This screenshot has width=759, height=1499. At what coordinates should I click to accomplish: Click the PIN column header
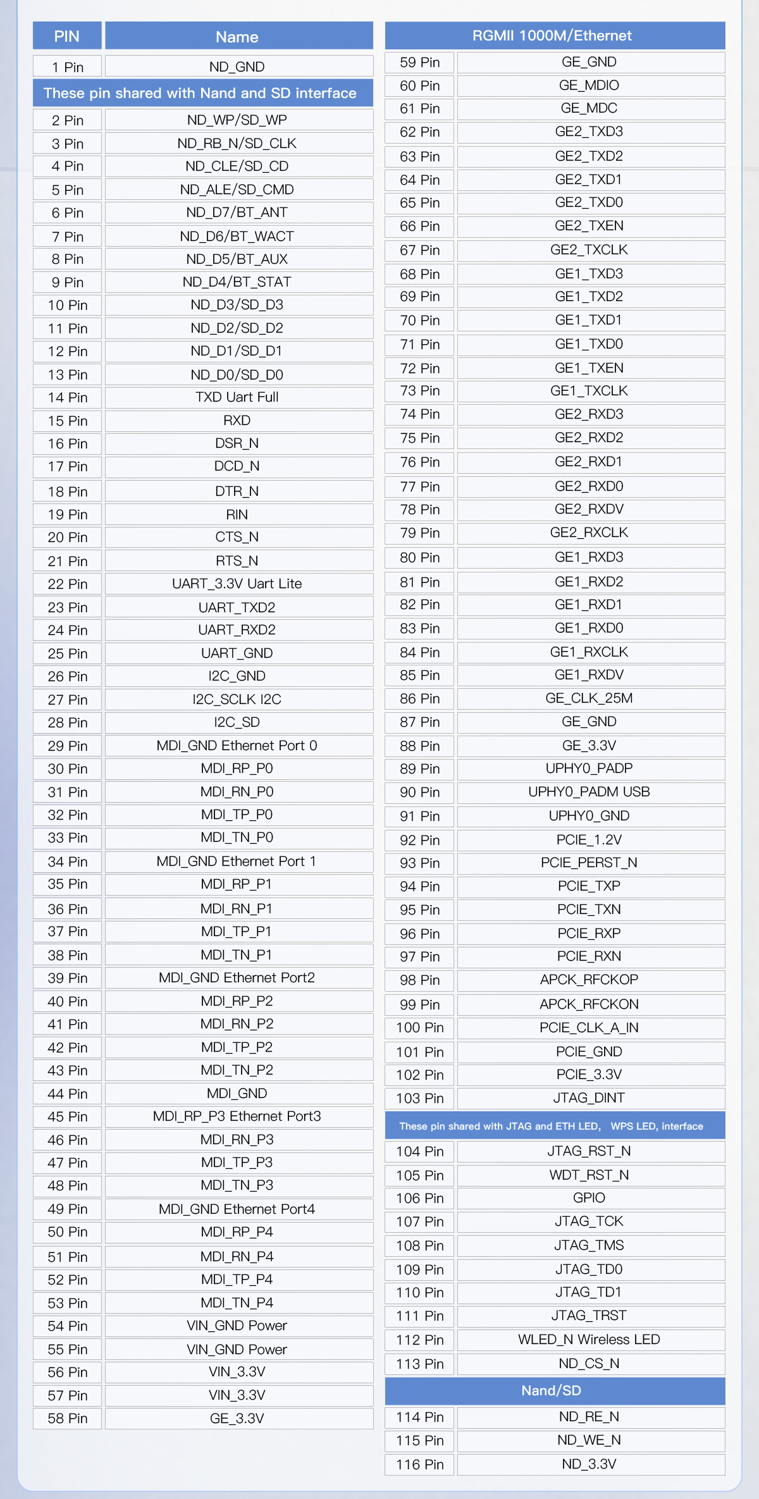(67, 36)
